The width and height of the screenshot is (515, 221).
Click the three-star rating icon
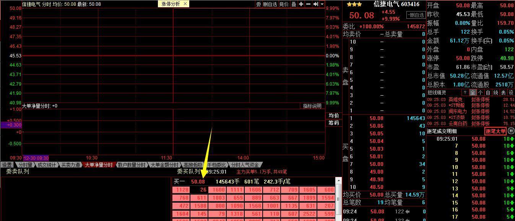(354, 5)
